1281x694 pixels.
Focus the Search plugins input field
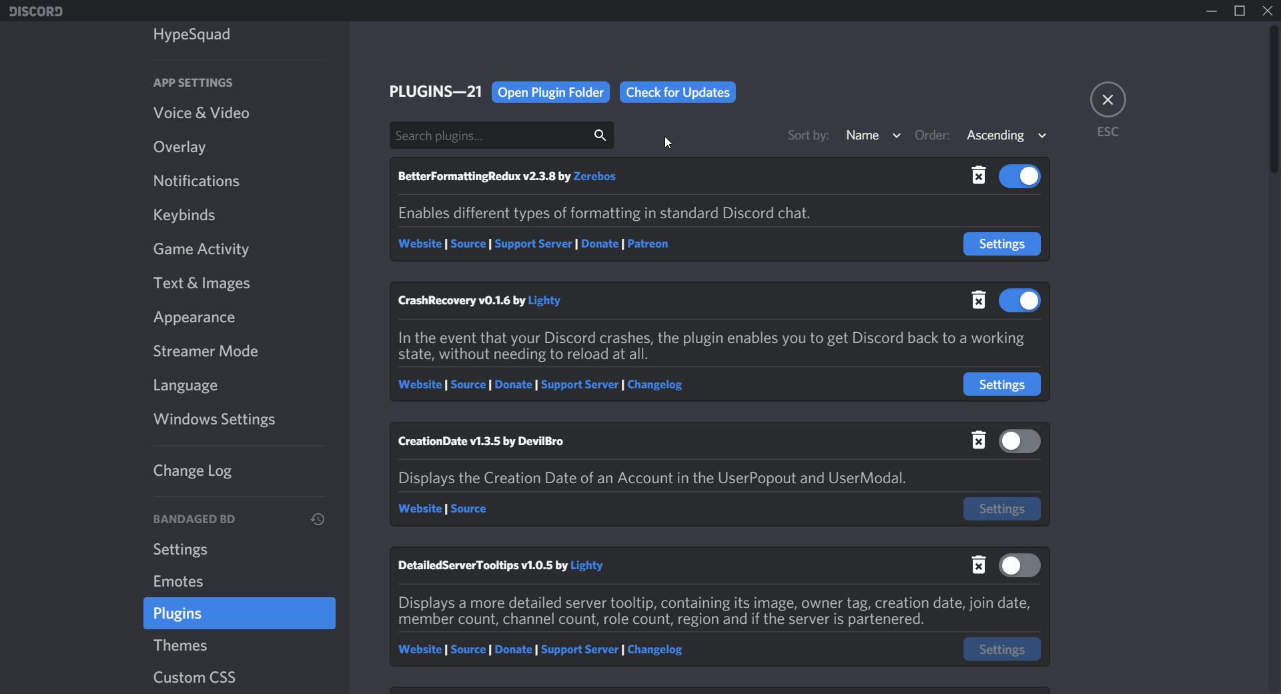click(501, 135)
